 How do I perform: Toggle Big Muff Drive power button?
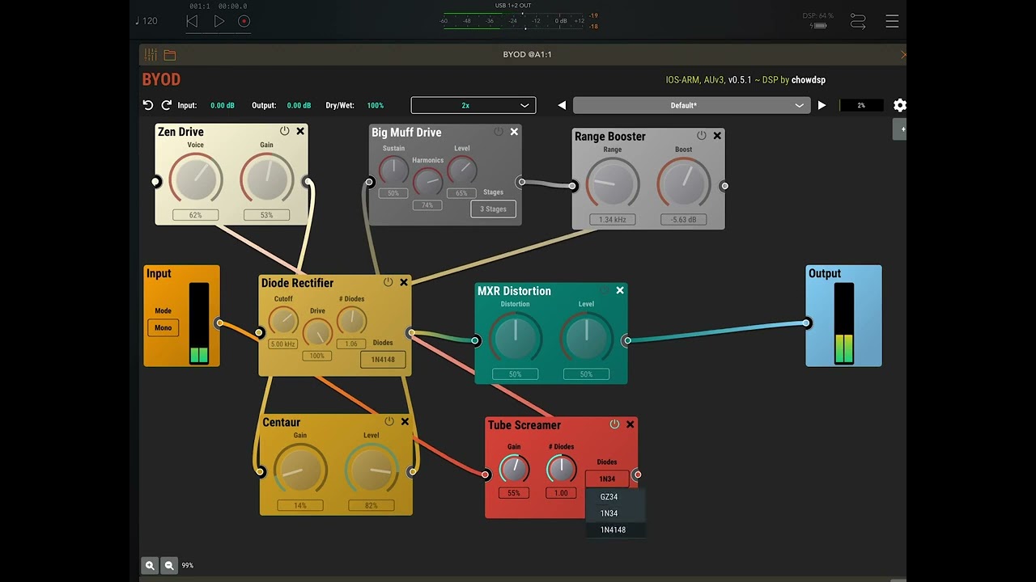click(x=499, y=132)
